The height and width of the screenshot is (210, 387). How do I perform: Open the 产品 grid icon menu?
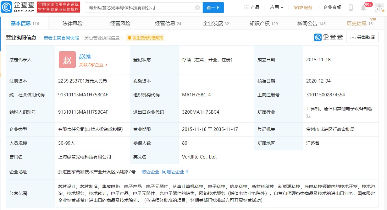247,7
